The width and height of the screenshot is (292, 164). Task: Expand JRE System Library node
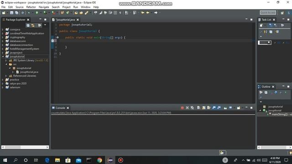pos(6,61)
